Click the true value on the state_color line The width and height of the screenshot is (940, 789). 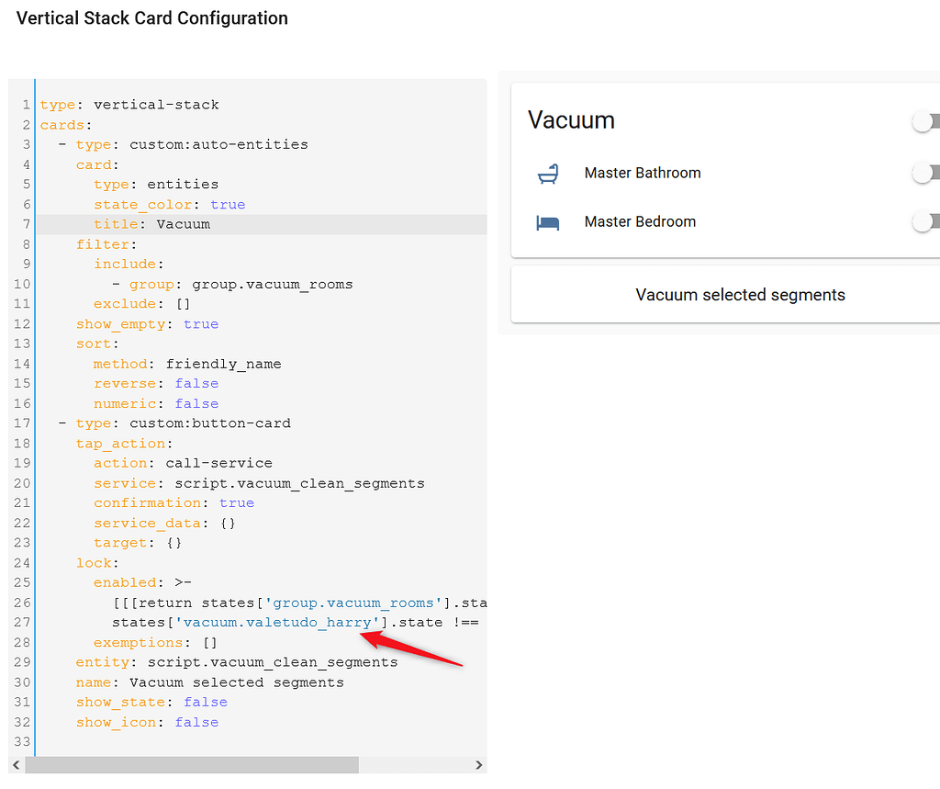227,204
